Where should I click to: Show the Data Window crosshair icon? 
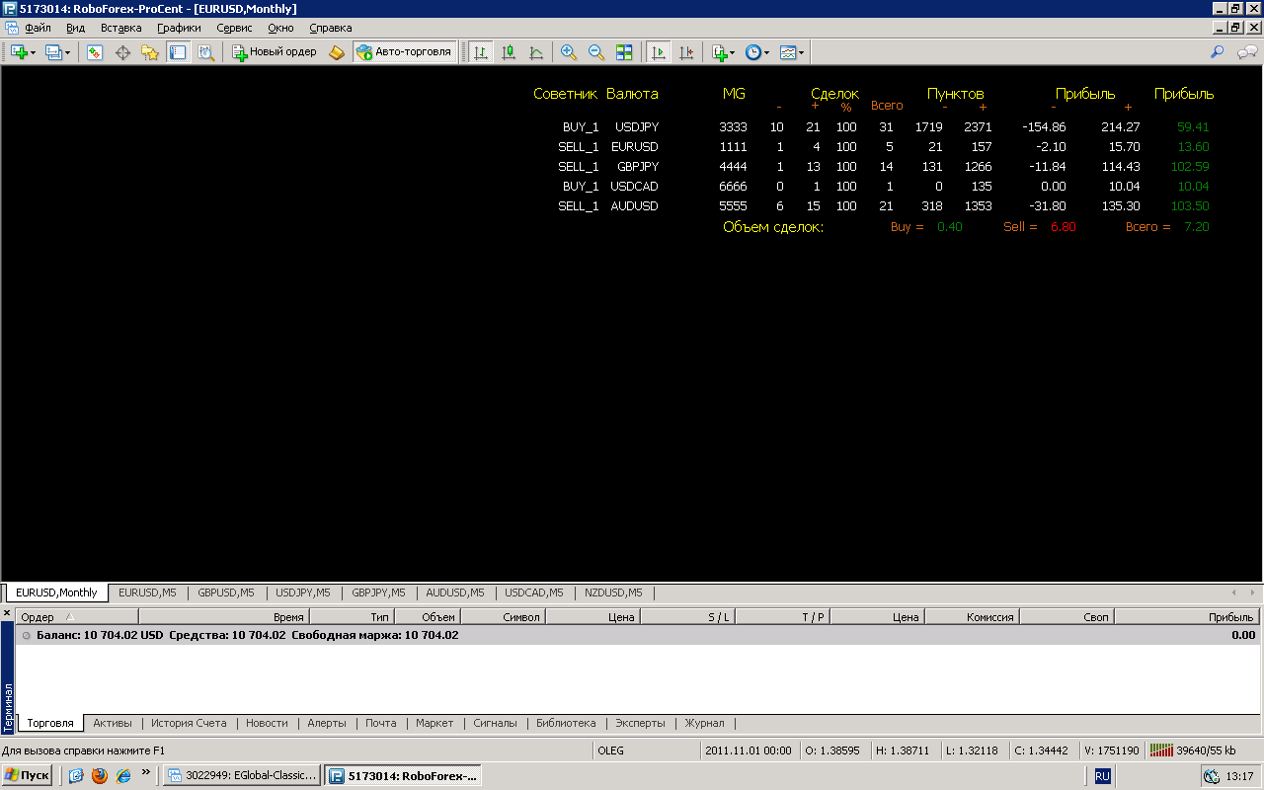point(122,52)
